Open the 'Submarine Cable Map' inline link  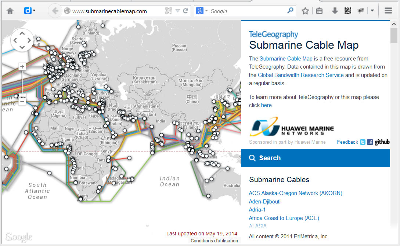coord(286,59)
